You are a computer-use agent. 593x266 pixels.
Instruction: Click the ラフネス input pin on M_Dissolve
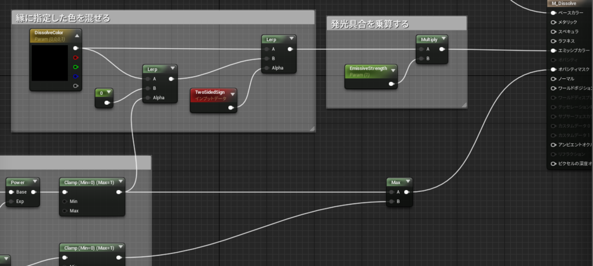(x=553, y=41)
